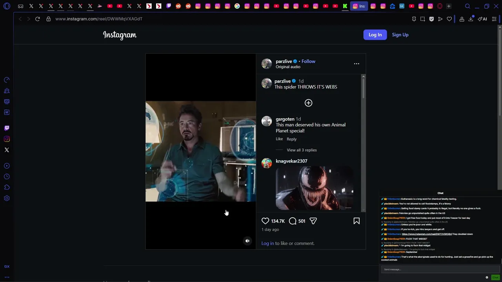This screenshot has height=282, width=502.
Task: Click the Instagram wordmark logo
Action: pos(120,35)
